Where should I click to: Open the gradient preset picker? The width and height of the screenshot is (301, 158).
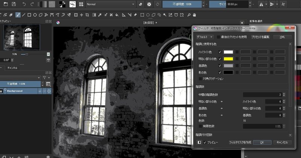43,4
